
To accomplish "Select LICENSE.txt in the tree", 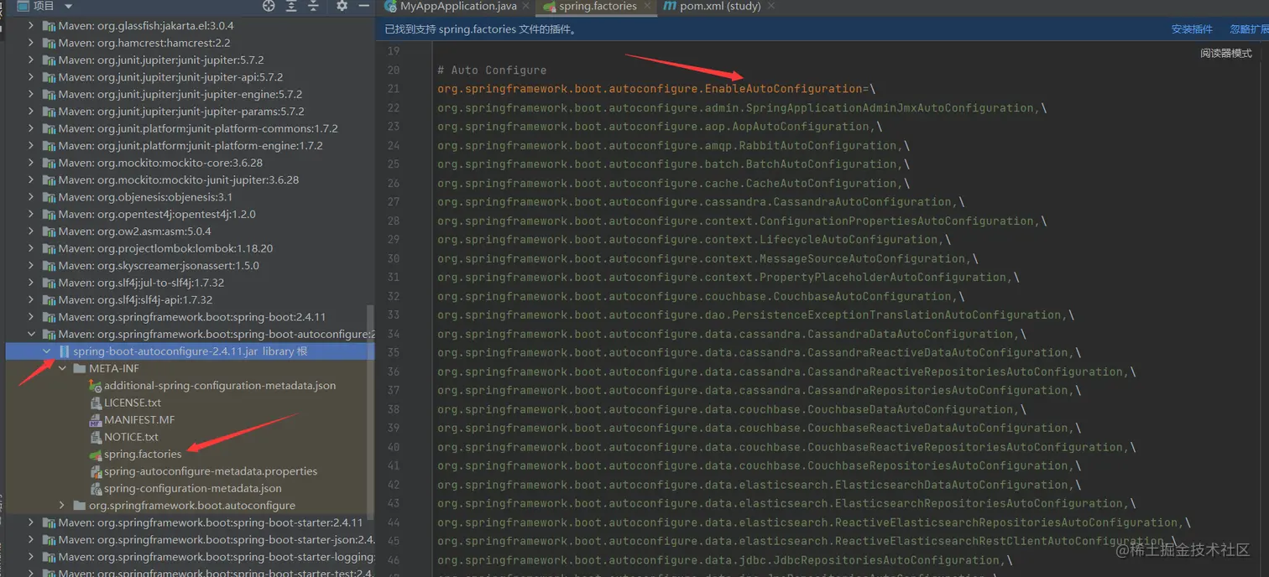I will (133, 403).
